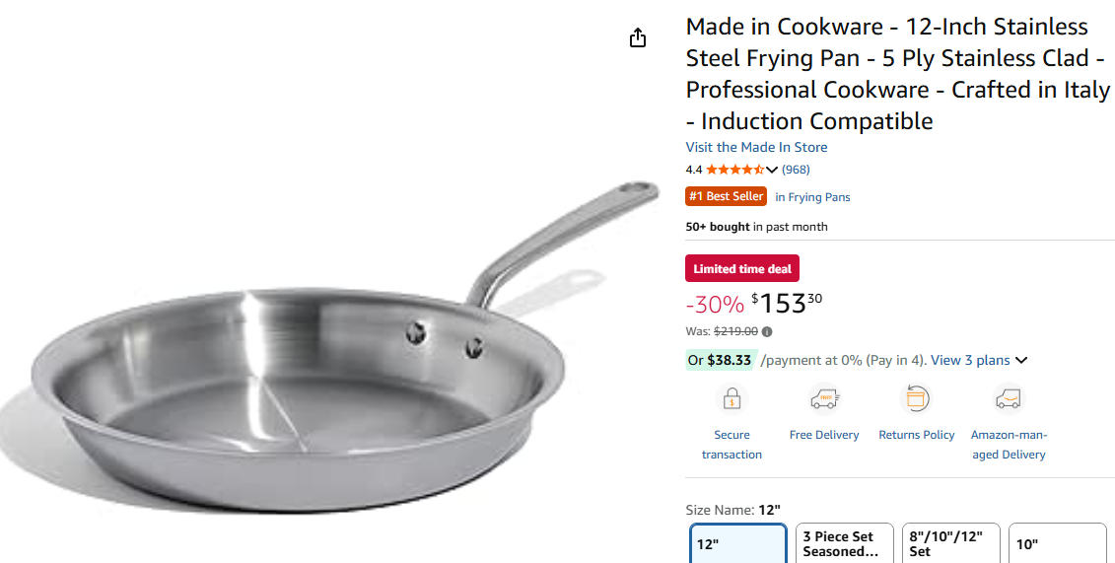The width and height of the screenshot is (1115, 563).
Task: Open the Secure transaction text link
Action: (732, 445)
